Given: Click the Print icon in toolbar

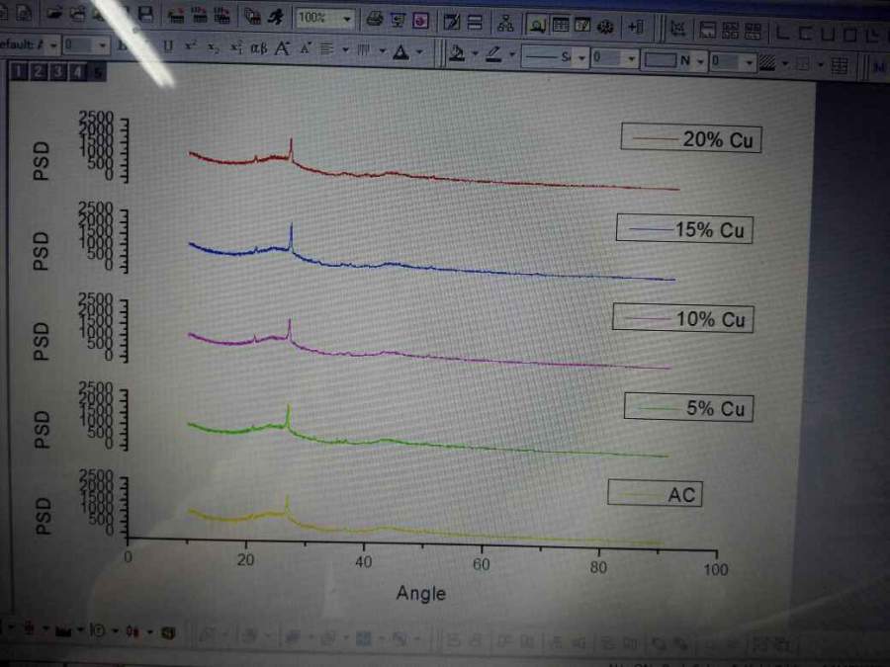Looking at the screenshot, I should coord(374,20).
